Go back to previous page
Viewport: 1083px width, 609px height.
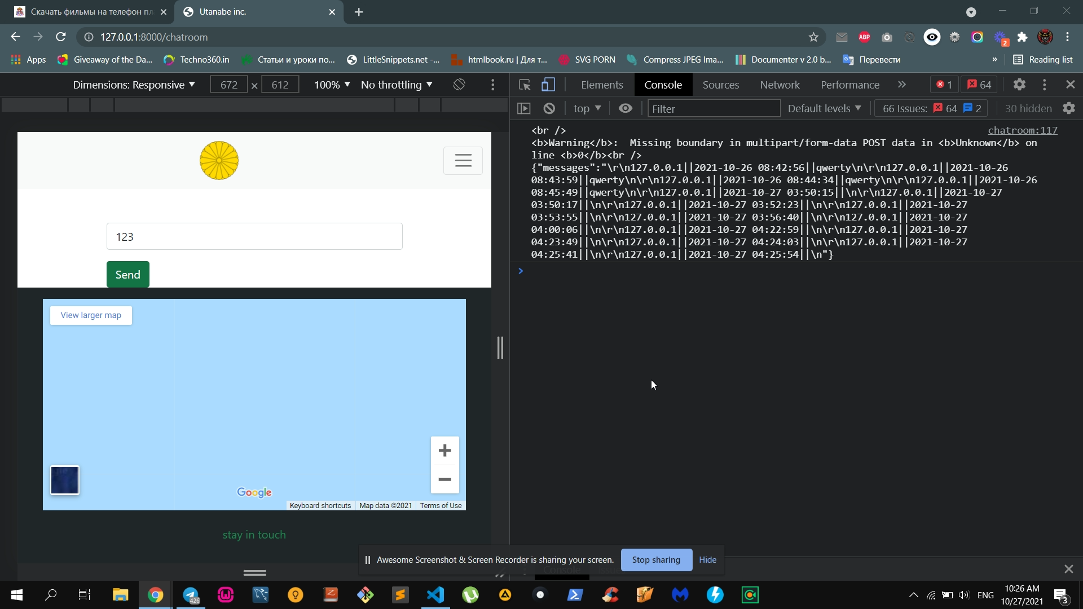15,37
